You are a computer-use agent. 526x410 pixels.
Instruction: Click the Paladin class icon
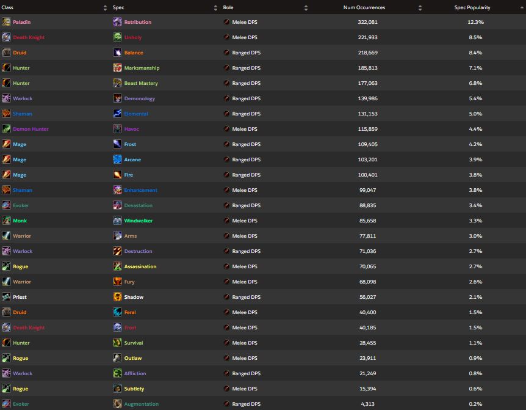click(x=6, y=22)
